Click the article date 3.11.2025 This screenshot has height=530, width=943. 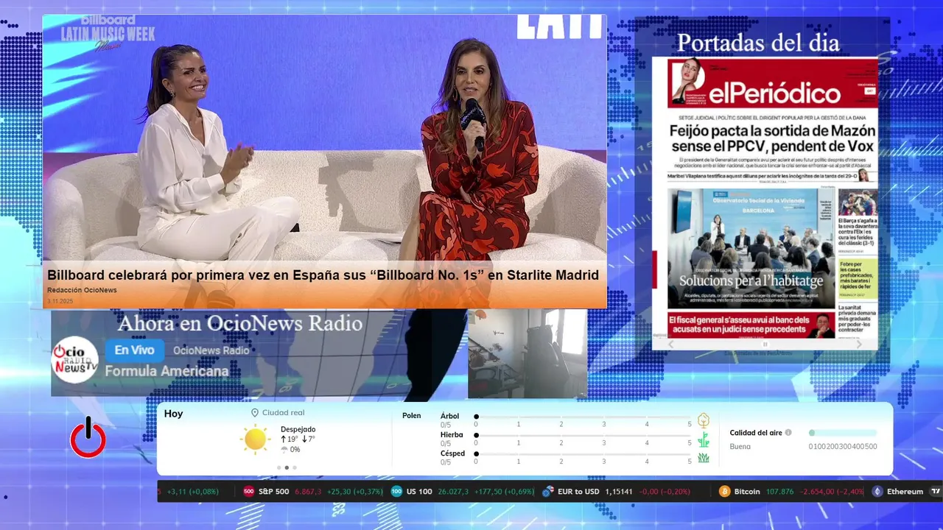tap(60, 301)
